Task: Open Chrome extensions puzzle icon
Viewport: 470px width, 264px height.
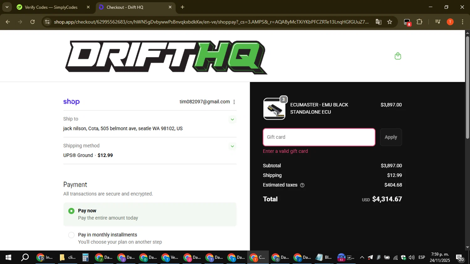Action: [x=419, y=22]
